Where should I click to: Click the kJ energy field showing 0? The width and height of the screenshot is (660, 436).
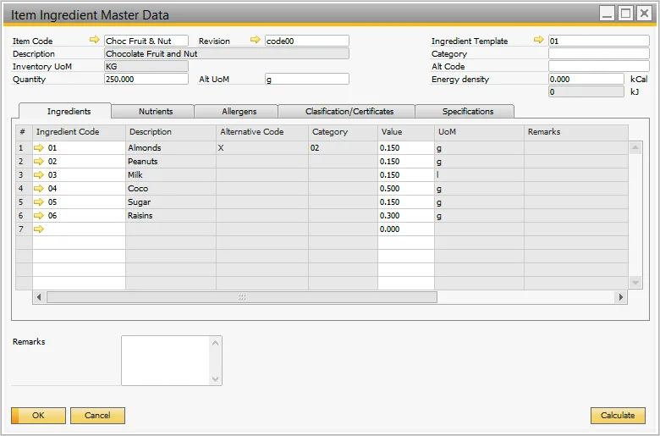click(x=586, y=91)
